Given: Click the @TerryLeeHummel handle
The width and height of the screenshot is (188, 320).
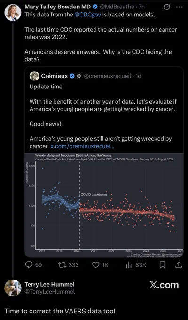Looking at the screenshot, I should click(50, 292).
